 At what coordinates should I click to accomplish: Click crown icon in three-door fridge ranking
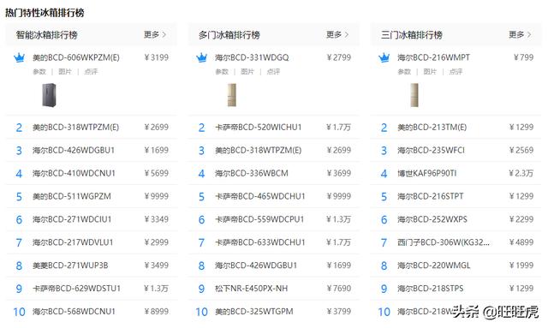coord(384,57)
